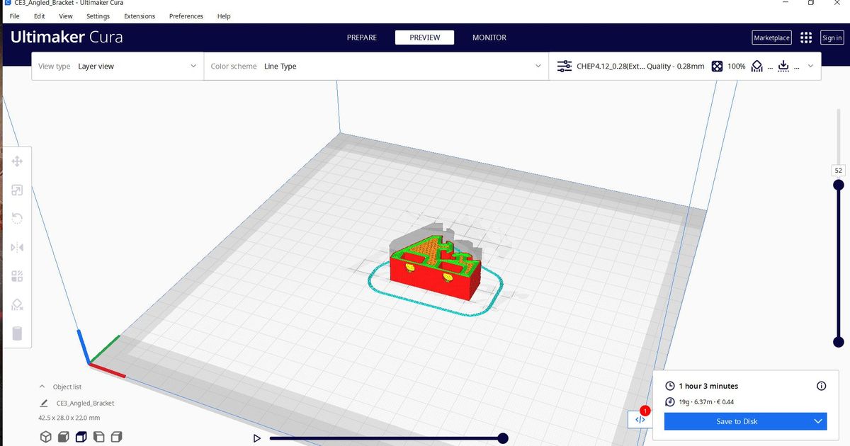
Task: Click the support settings icon
Action: coord(756,66)
